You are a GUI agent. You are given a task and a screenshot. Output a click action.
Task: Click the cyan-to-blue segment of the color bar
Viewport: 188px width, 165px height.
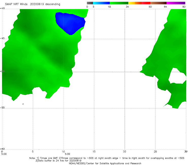[x=101, y=3]
